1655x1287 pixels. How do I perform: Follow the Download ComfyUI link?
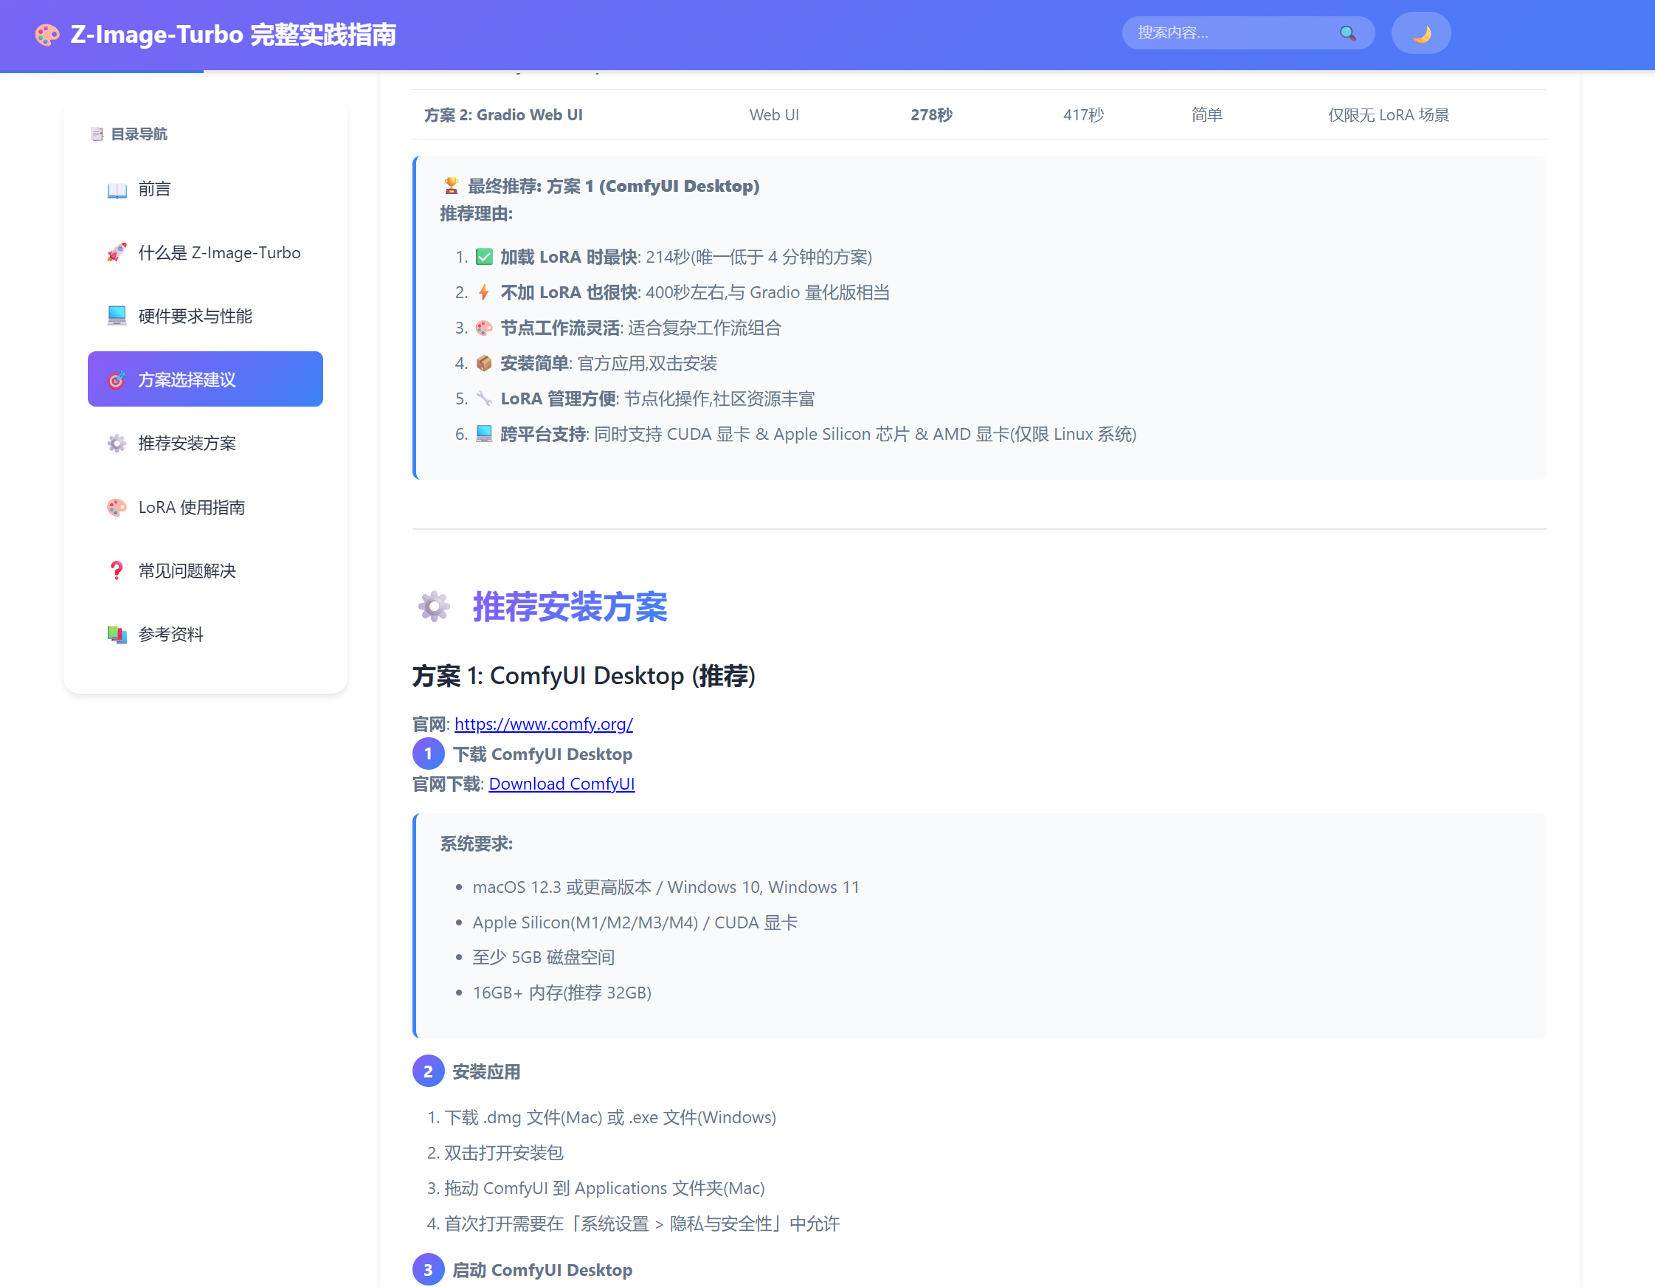562,784
